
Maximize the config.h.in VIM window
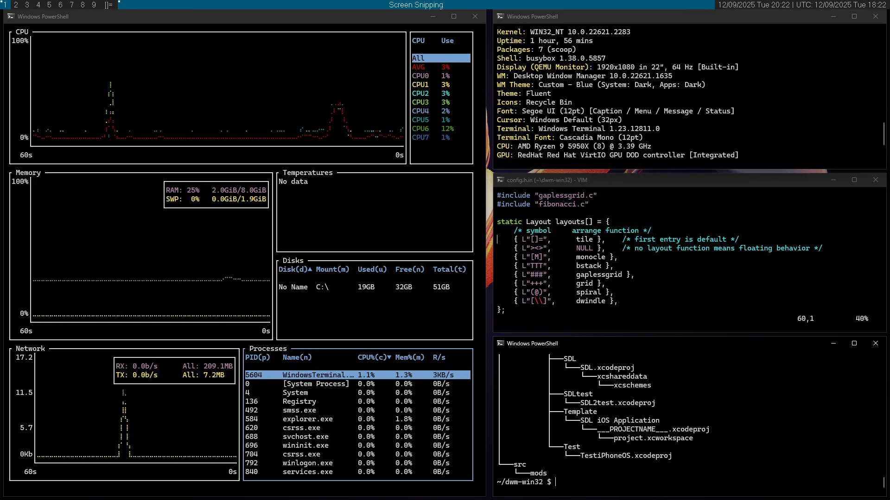(854, 180)
